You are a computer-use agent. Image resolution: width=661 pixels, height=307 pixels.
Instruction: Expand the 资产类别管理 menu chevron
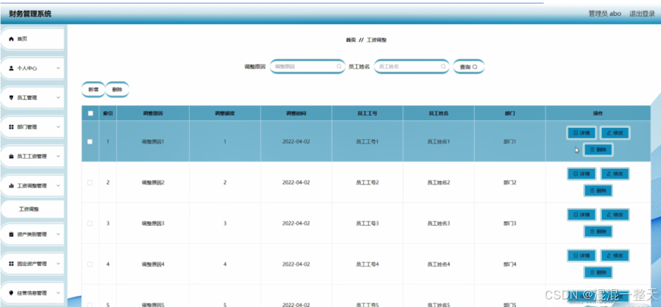coord(58,234)
